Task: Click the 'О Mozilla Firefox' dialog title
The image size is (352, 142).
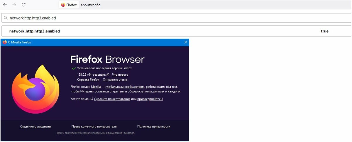Action: coord(19,42)
